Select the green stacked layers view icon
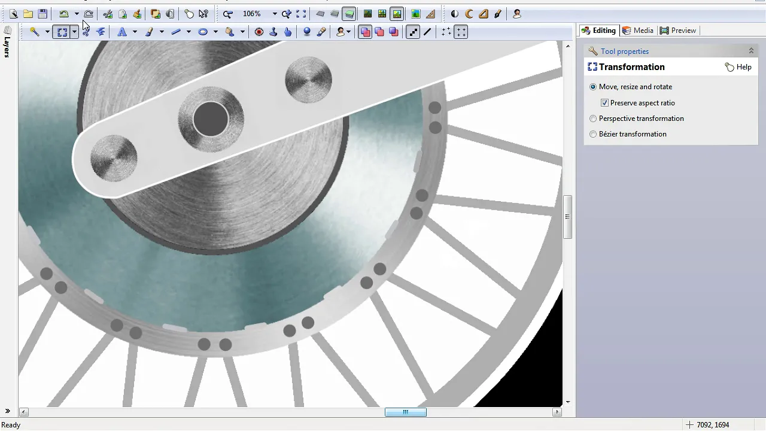Image resolution: width=766 pixels, height=431 pixels. 349,14
